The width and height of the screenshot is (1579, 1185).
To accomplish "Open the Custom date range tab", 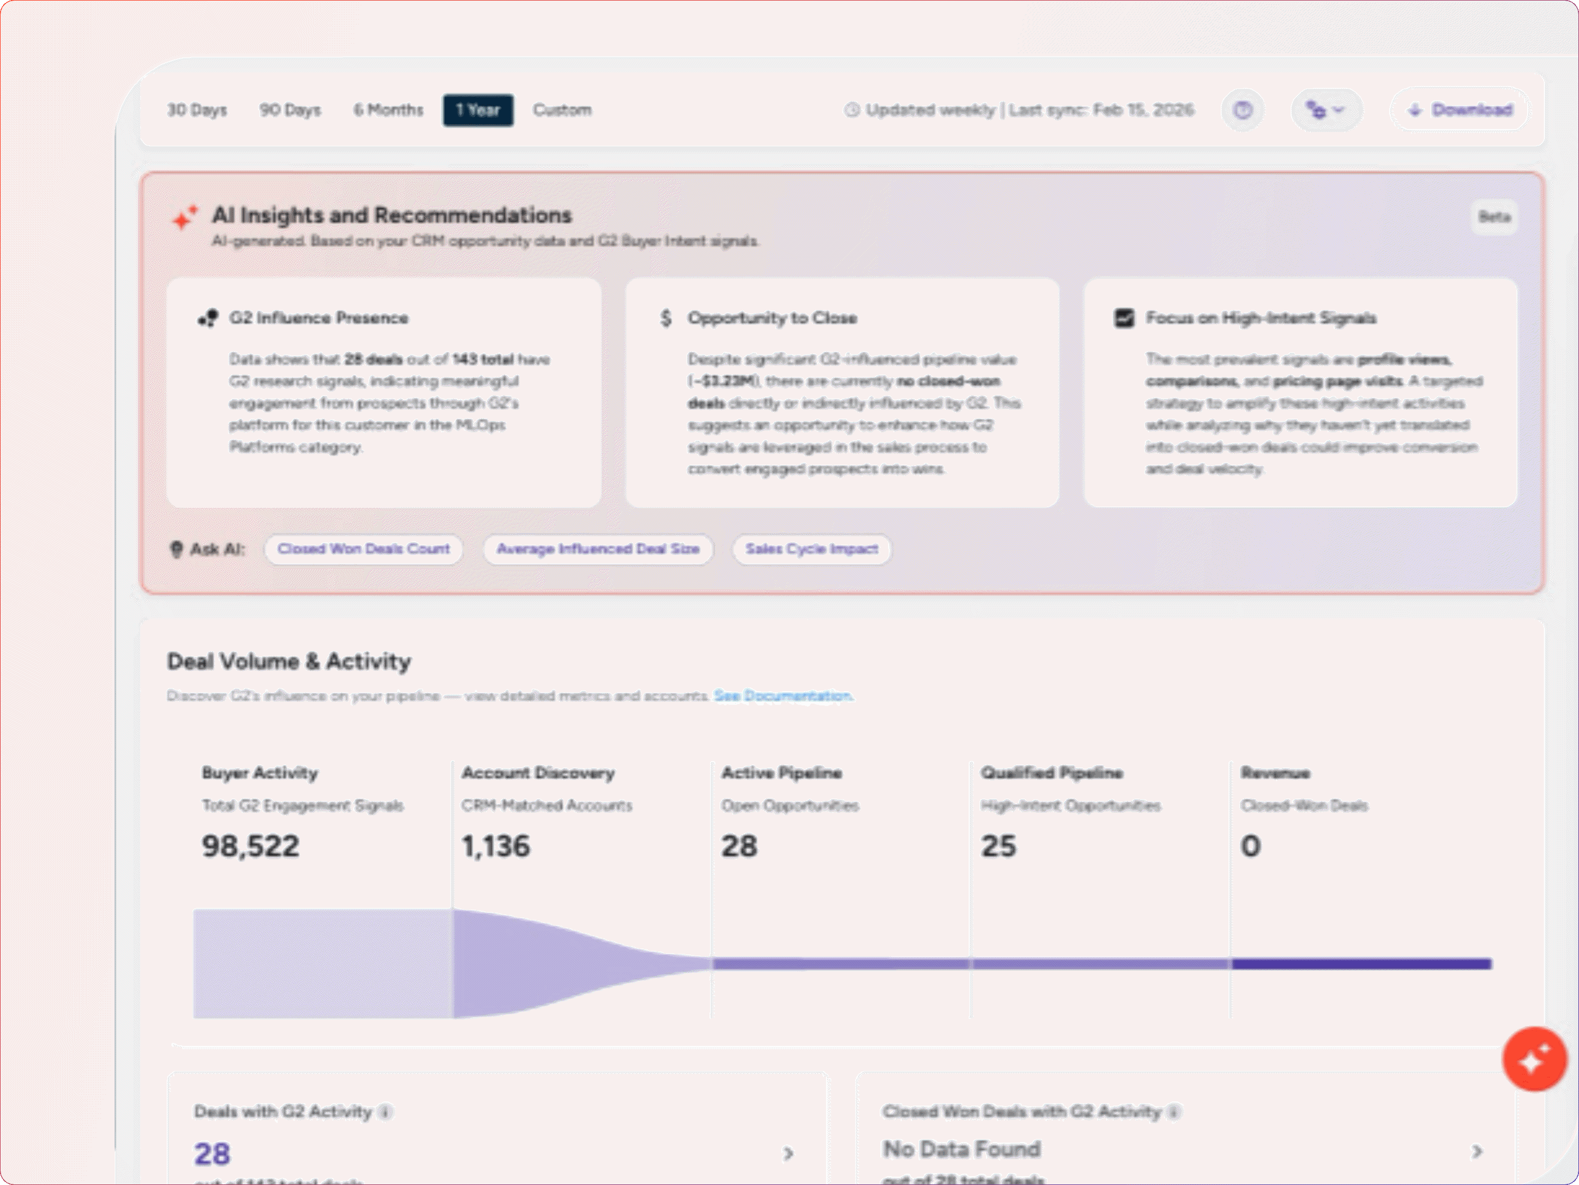I will coord(562,110).
